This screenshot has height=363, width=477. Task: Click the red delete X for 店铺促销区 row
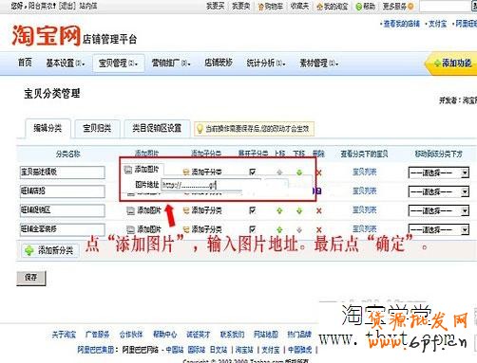(319, 210)
